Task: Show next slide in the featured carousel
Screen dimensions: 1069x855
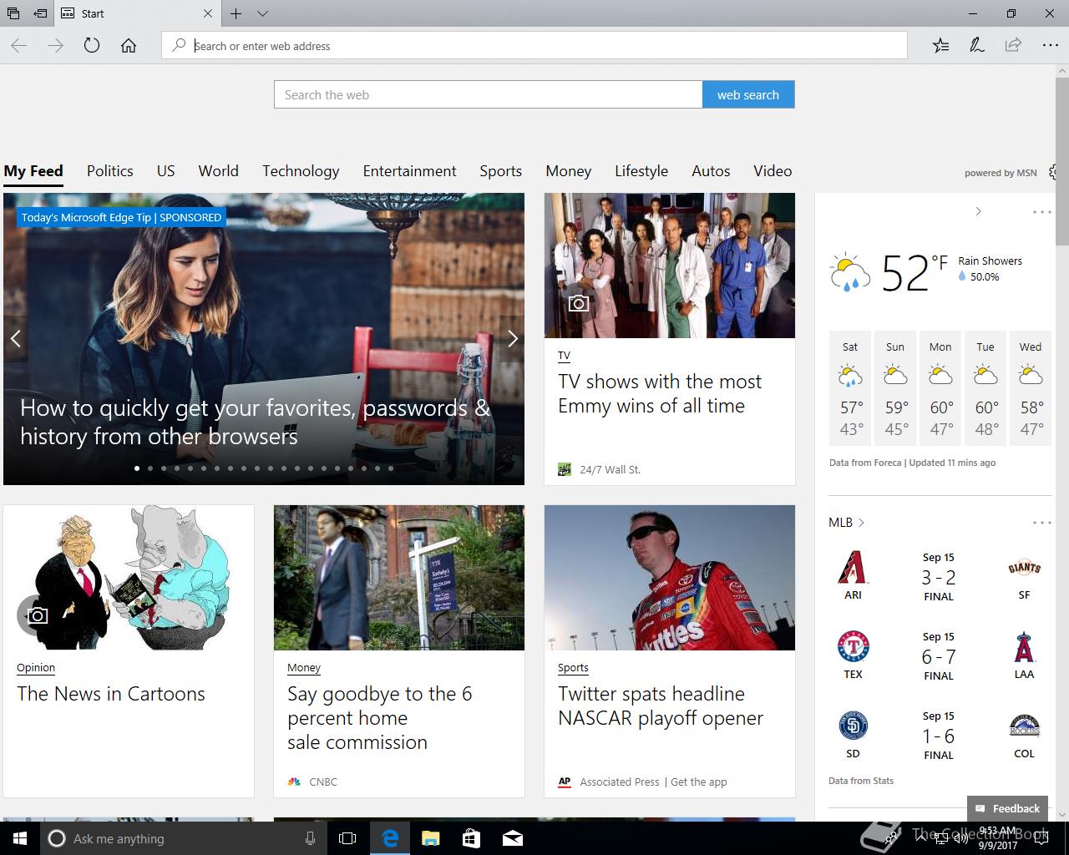Action: [x=513, y=338]
